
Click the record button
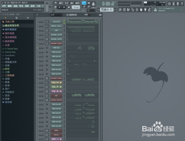point(69,7)
